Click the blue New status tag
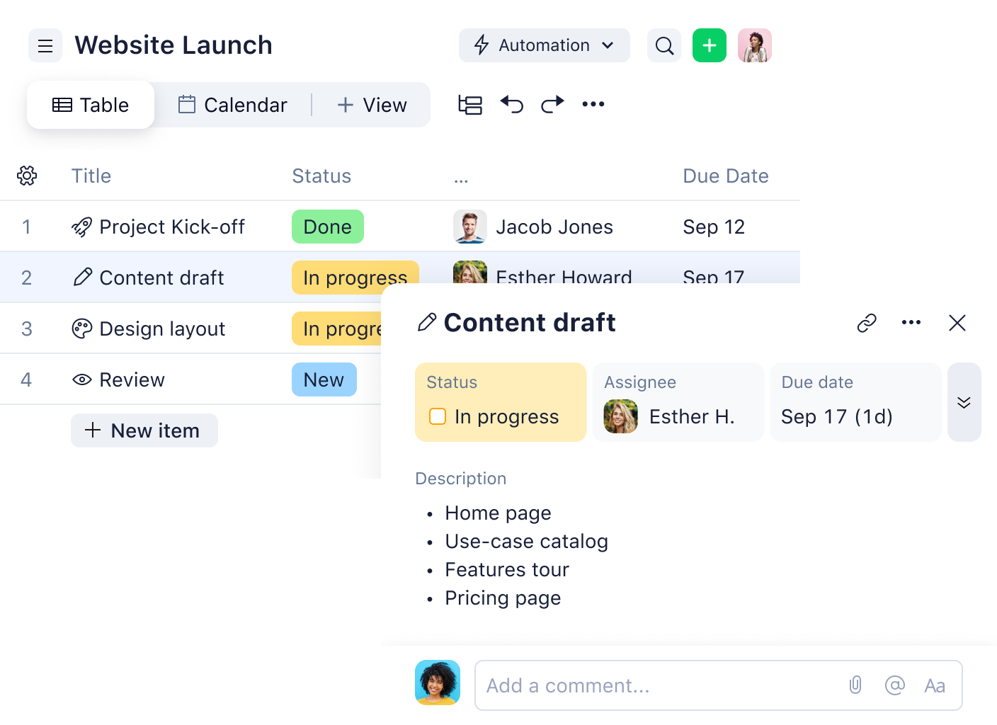Viewport: 997px width, 725px height. coord(324,379)
